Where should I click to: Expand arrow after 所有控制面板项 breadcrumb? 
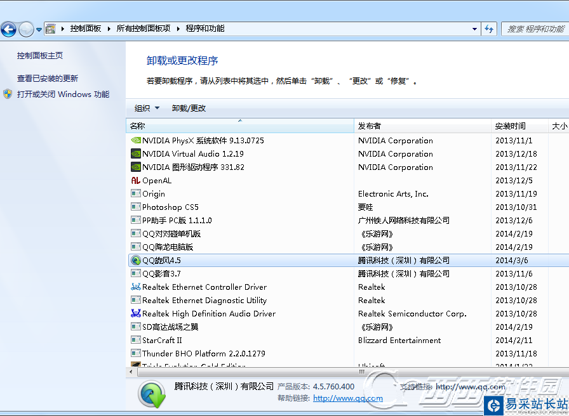[178, 29]
